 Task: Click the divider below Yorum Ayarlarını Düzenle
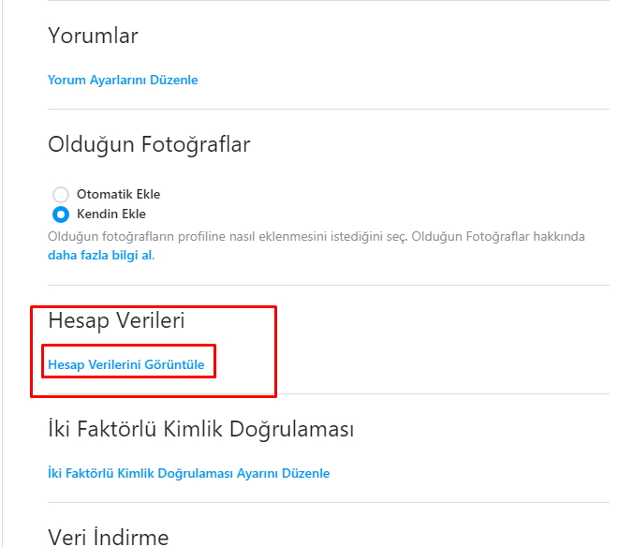click(x=328, y=109)
